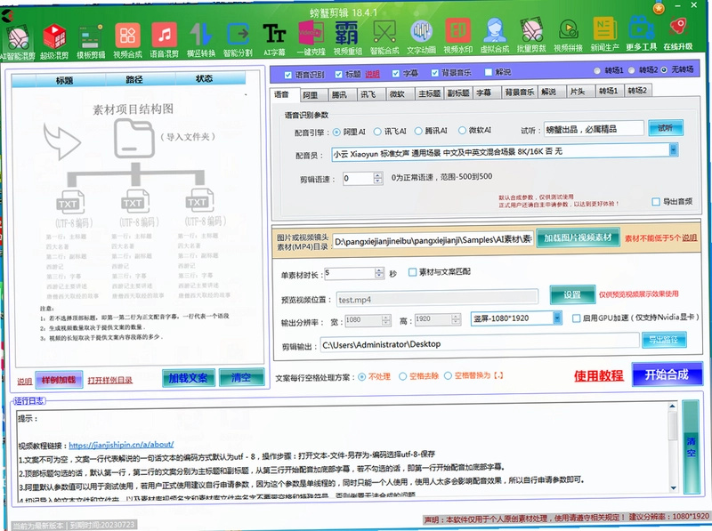The height and width of the screenshot is (531, 712).
Task: Open the 使用教程 link
Action: click(598, 375)
